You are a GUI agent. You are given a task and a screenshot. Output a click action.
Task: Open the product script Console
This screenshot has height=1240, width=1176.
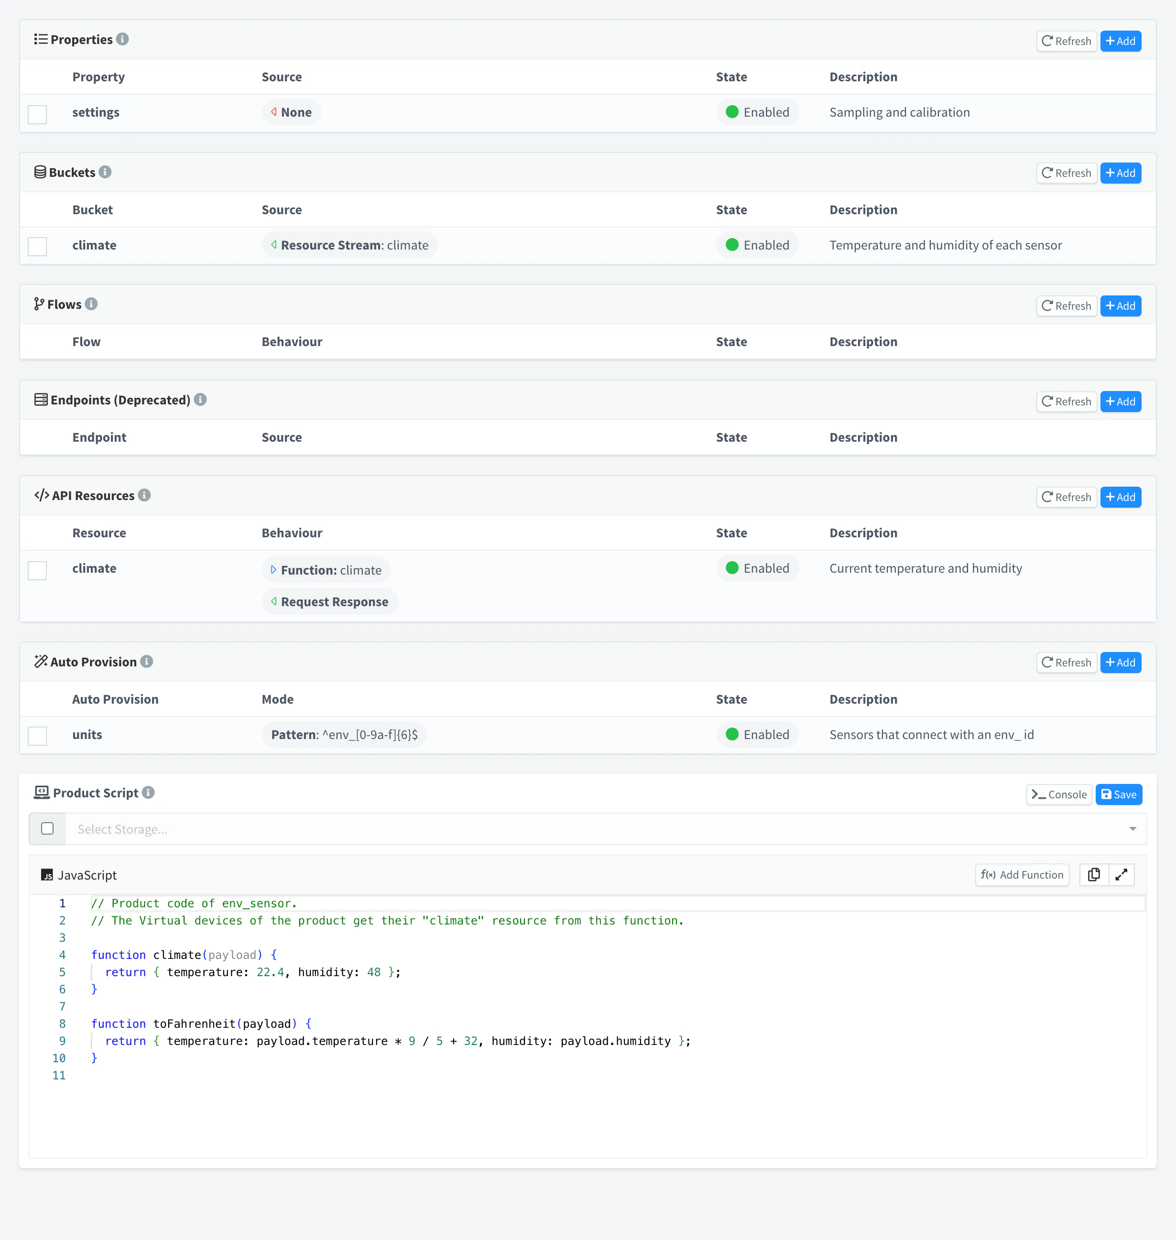1059,794
